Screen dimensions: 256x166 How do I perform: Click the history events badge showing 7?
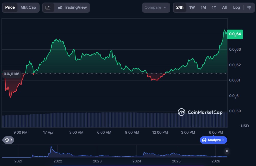[8, 140]
